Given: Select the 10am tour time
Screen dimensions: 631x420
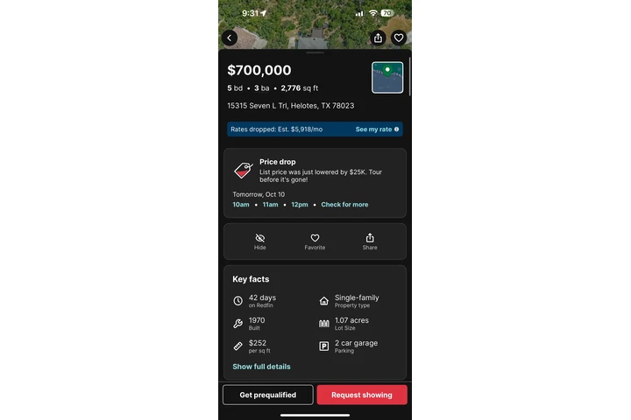Looking at the screenshot, I should click(241, 205).
